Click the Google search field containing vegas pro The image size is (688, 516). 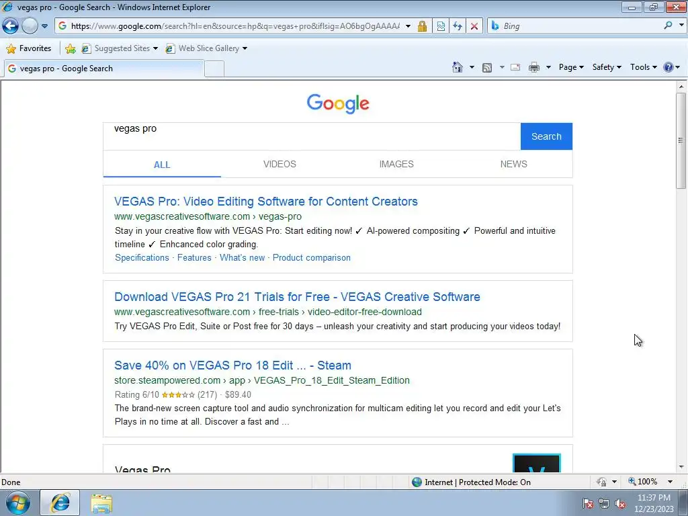click(x=312, y=136)
